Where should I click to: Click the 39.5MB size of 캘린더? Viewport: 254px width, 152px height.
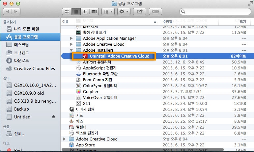tap(239, 127)
